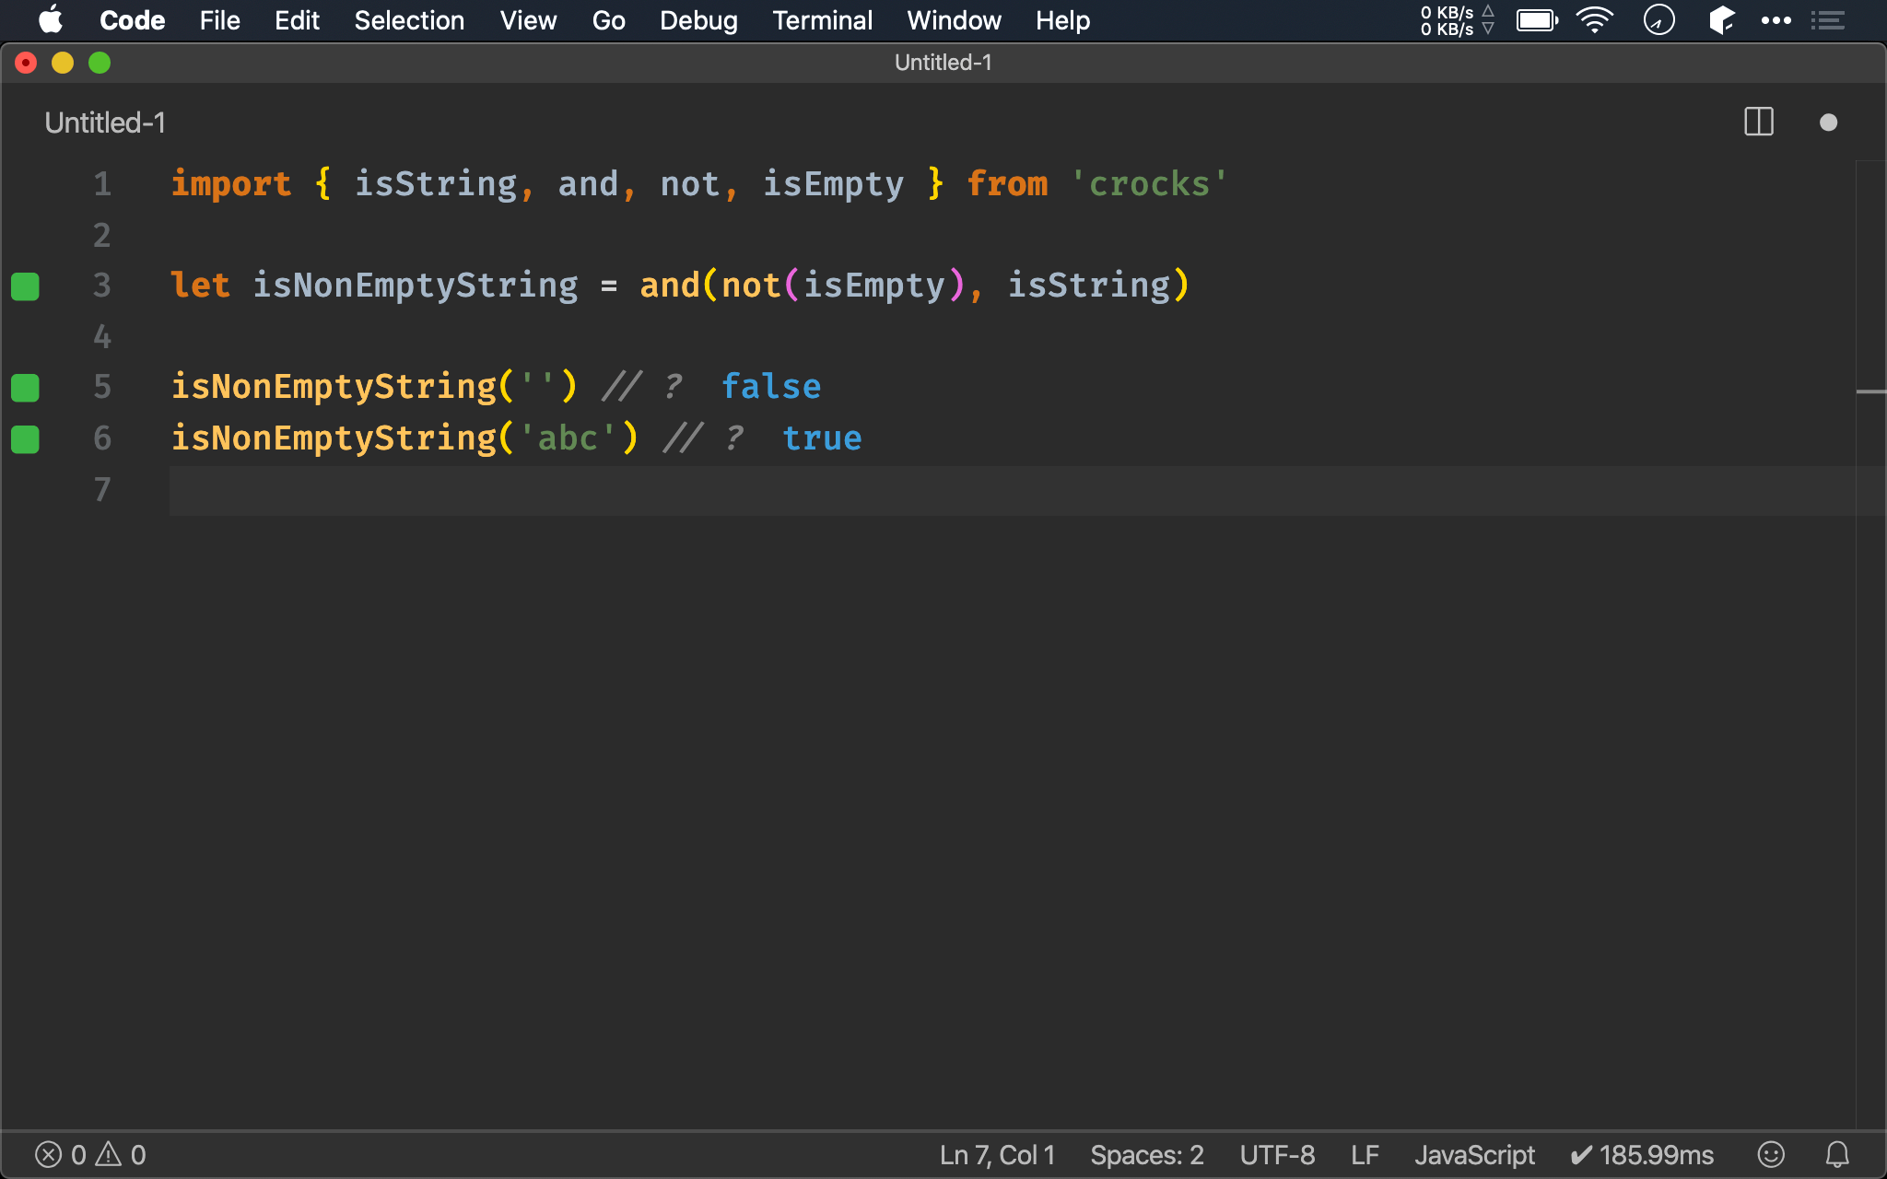
Task: Click the import keyword on line 1
Action: (231, 184)
